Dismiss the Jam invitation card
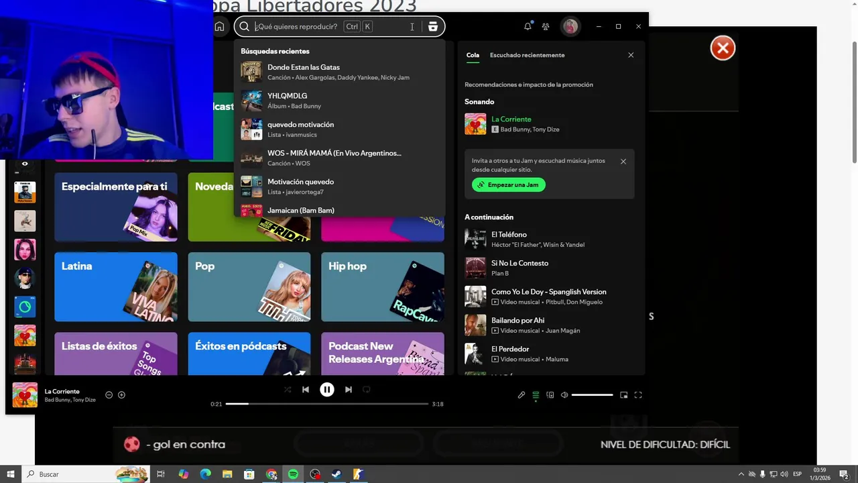858x483 pixels. 623,161
